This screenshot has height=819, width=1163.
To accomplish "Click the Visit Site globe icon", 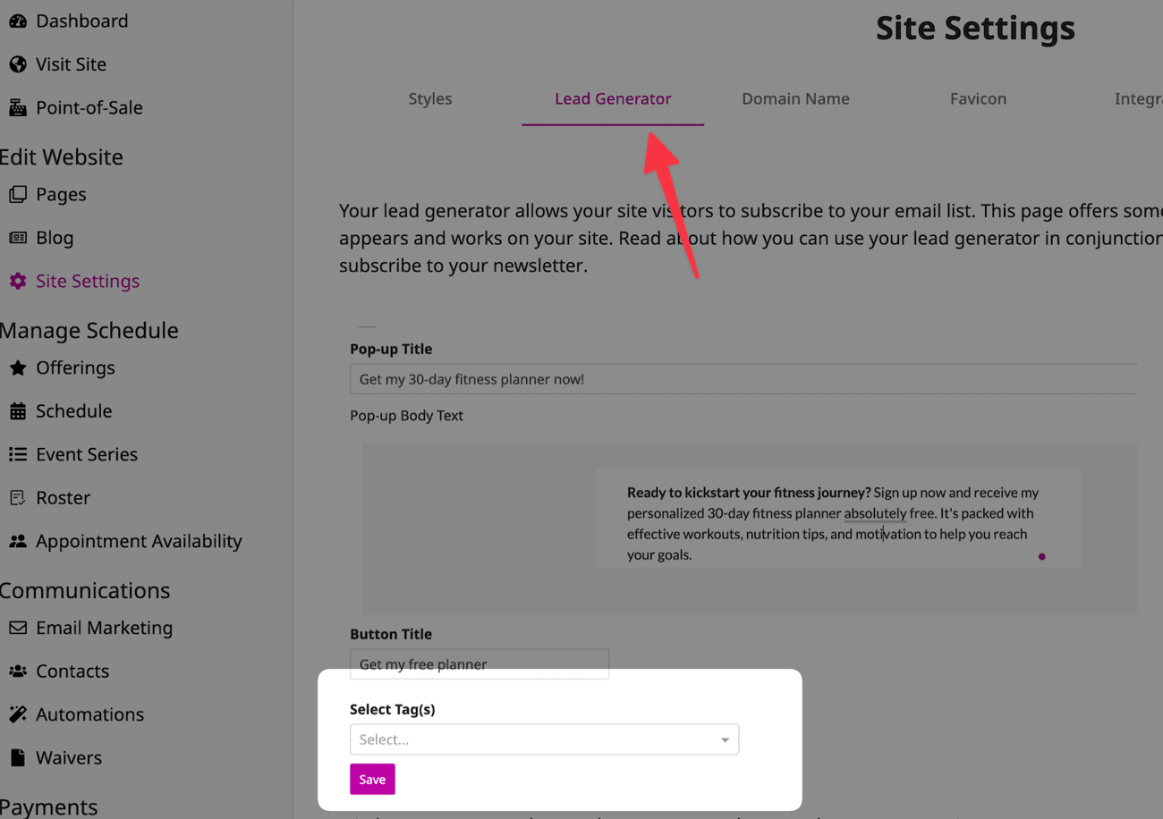I will click(x=18, y=64).
